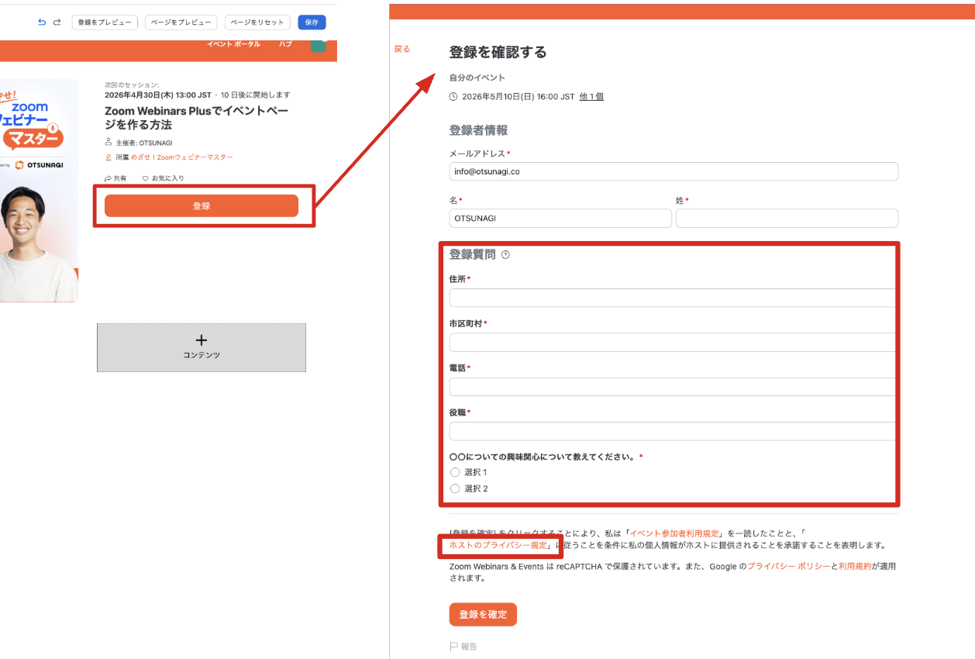Confirm registration with 登録を確定 button
Viewport: 975px width, 659px height.
[483, 614]
